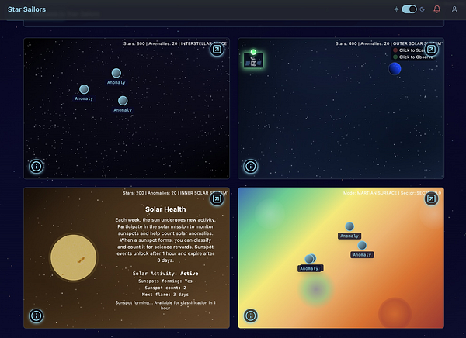The image size is (466, 338).
Task: Click the 'Solar Activity: Active' text
Action: (165, 274)
